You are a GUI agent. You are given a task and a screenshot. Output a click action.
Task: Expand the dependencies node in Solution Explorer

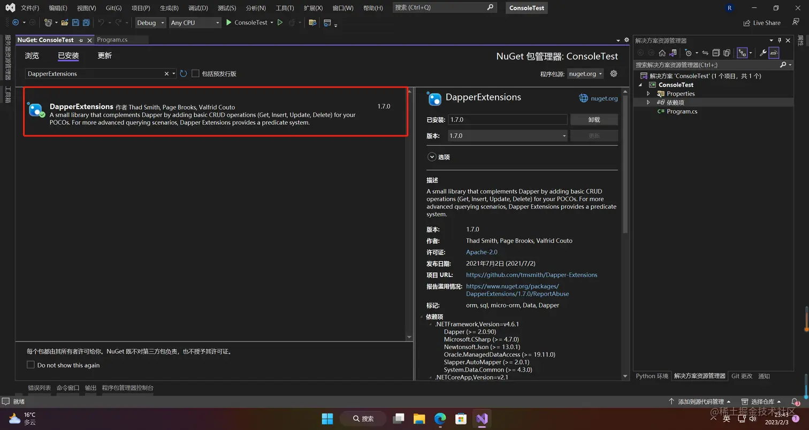click(x=648, y=102)
